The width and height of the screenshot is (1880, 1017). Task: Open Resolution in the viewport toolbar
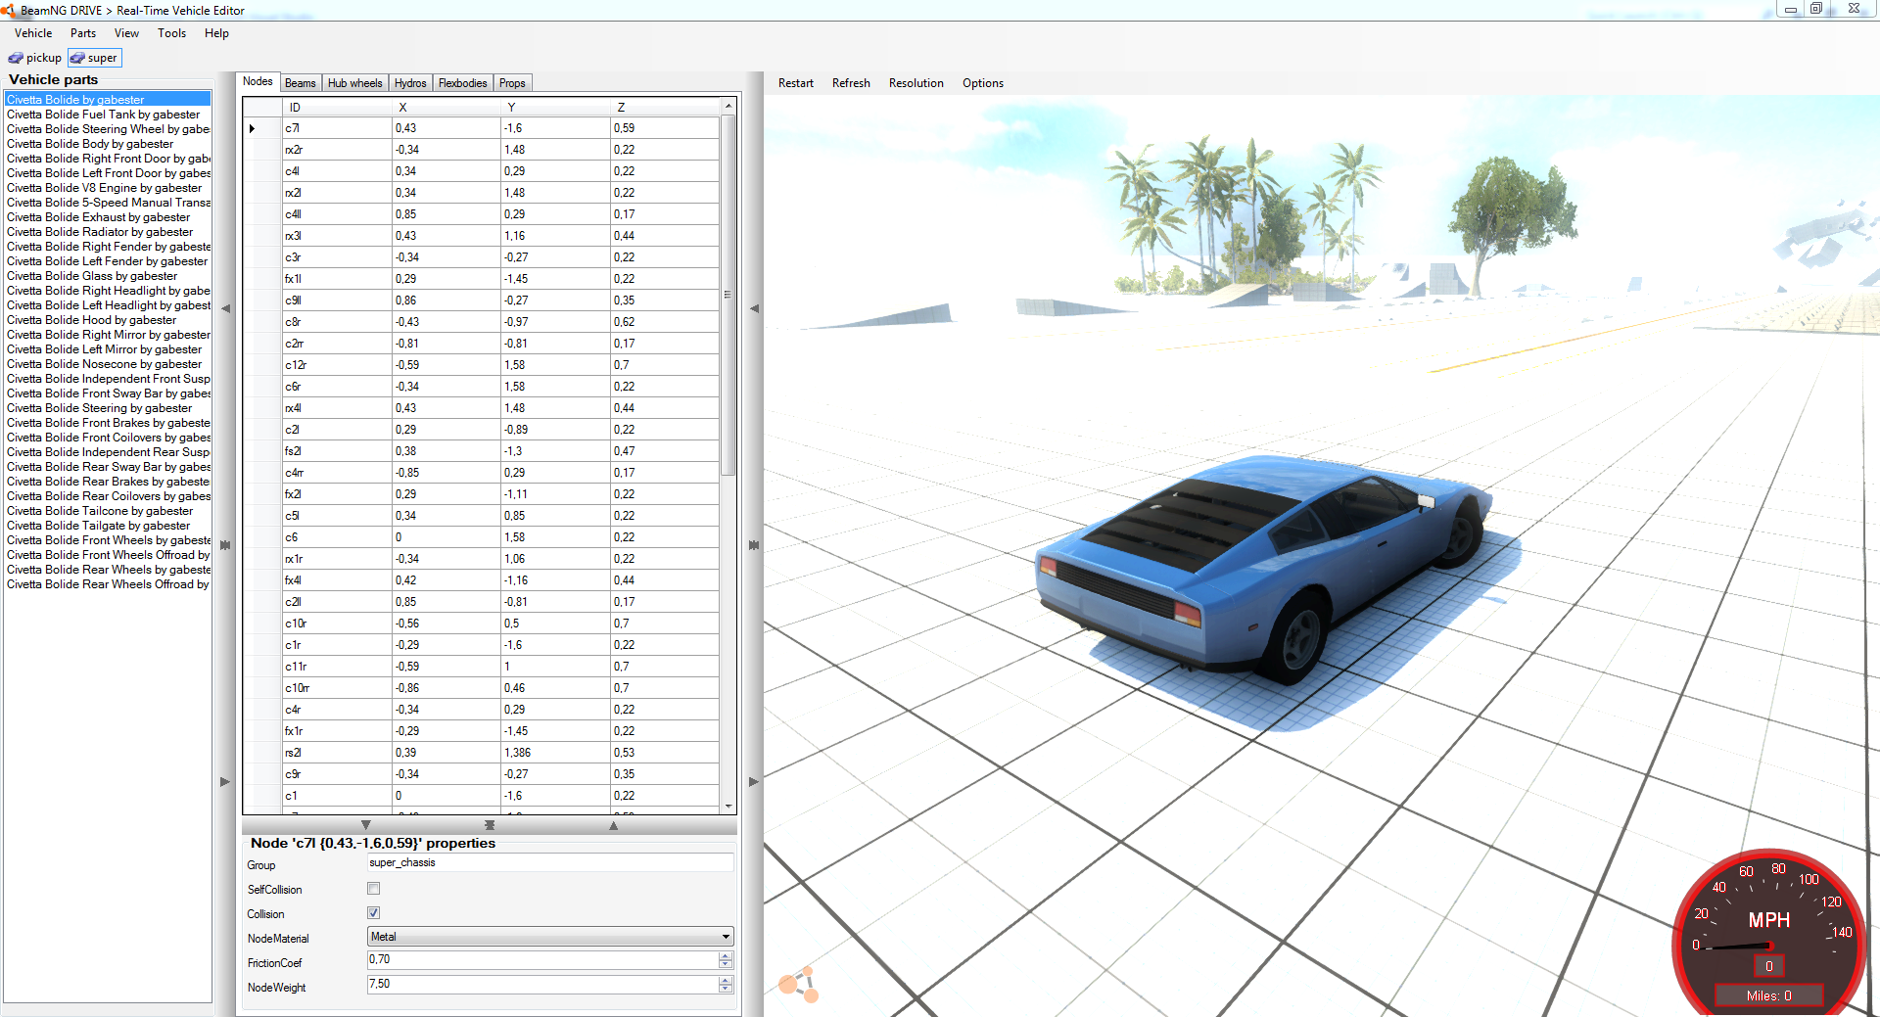click(x=916, y=83)
